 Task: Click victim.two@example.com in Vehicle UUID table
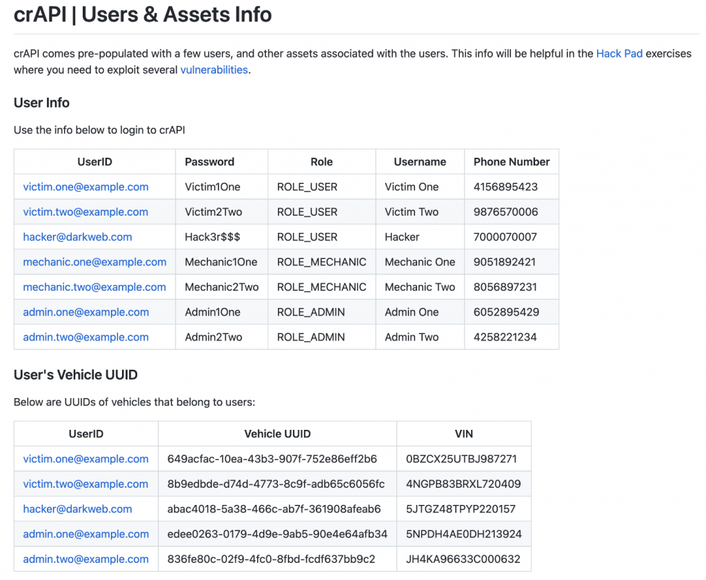coord(85,484)
